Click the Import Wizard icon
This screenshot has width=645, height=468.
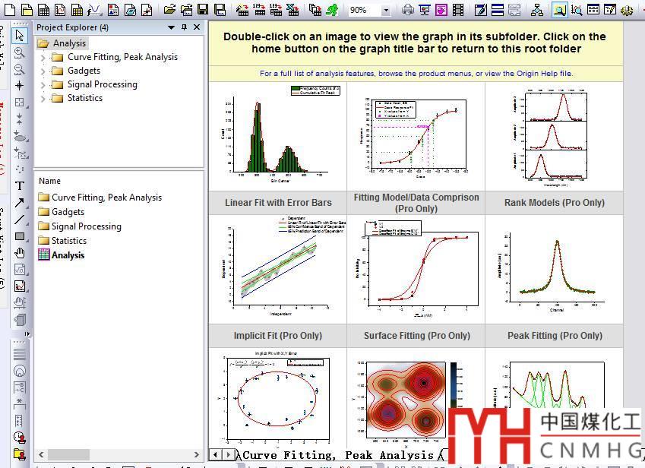pos(242,10)
